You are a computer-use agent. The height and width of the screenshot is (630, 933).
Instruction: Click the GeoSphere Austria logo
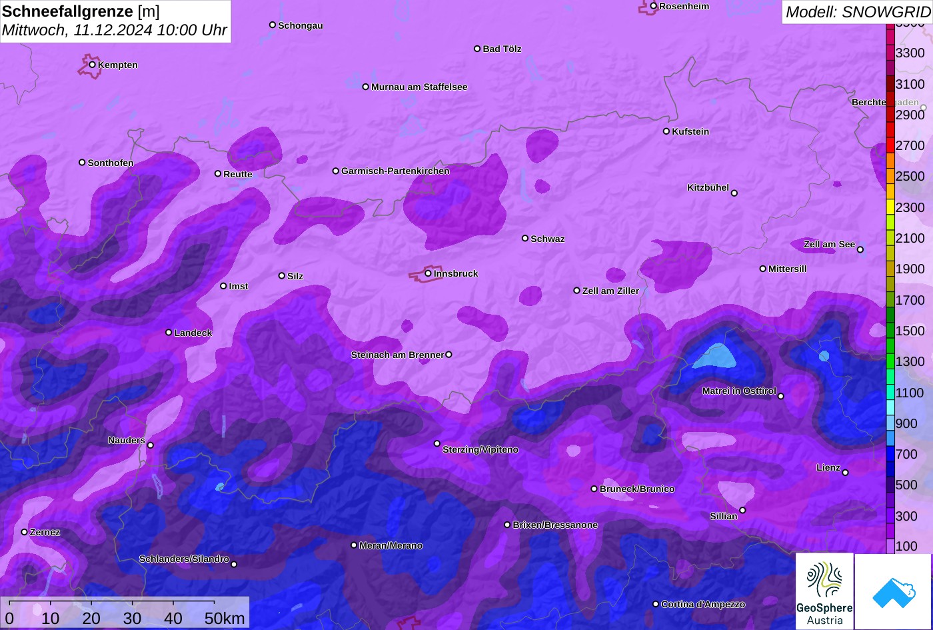(x=824, y=591)
